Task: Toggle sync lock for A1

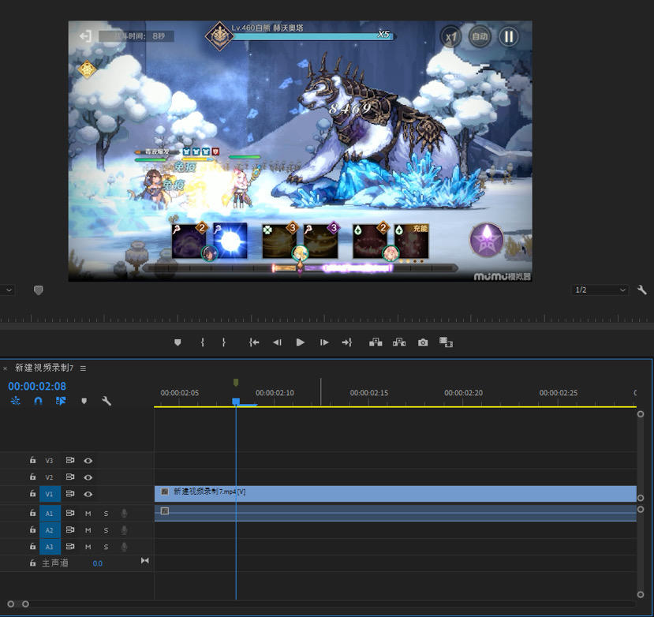Action: 70,513
